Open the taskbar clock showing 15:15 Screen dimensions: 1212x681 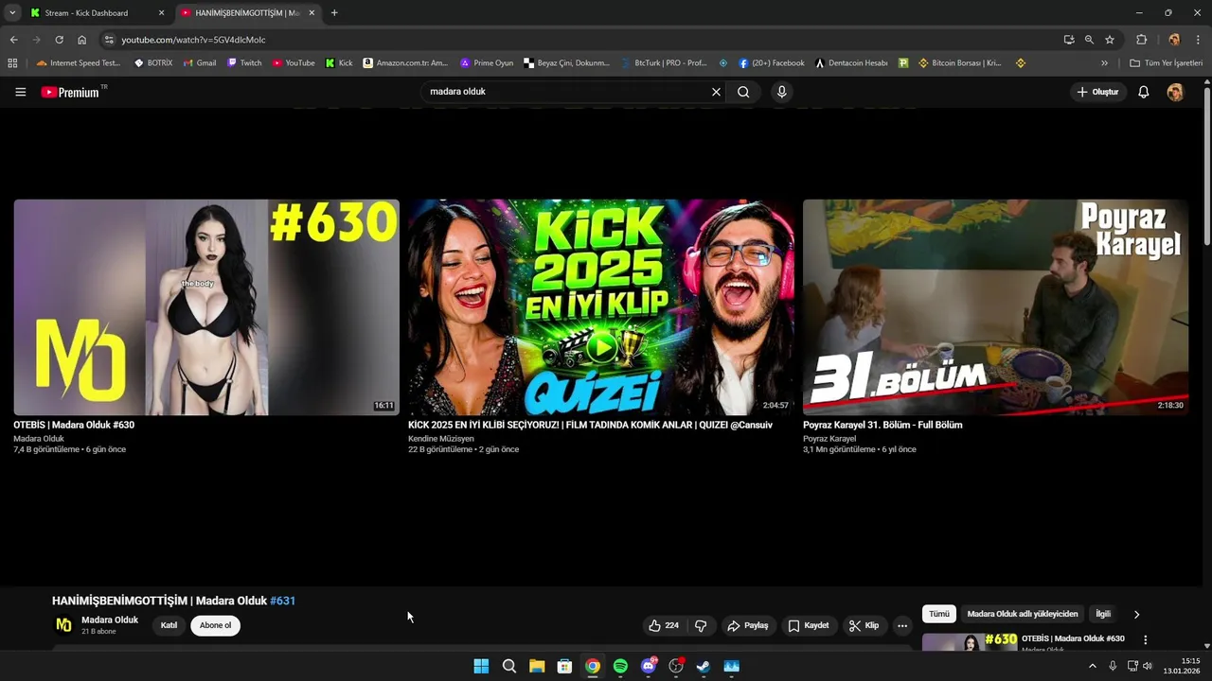point(1184,666)
